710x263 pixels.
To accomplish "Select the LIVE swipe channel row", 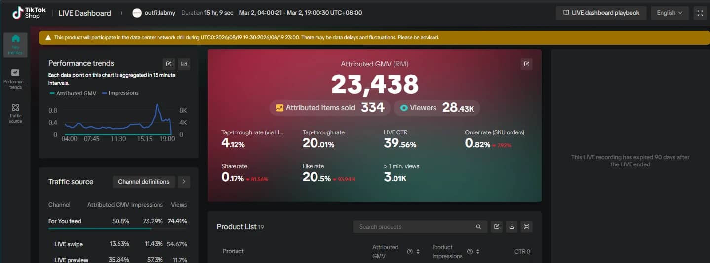I will coord(118,244).
